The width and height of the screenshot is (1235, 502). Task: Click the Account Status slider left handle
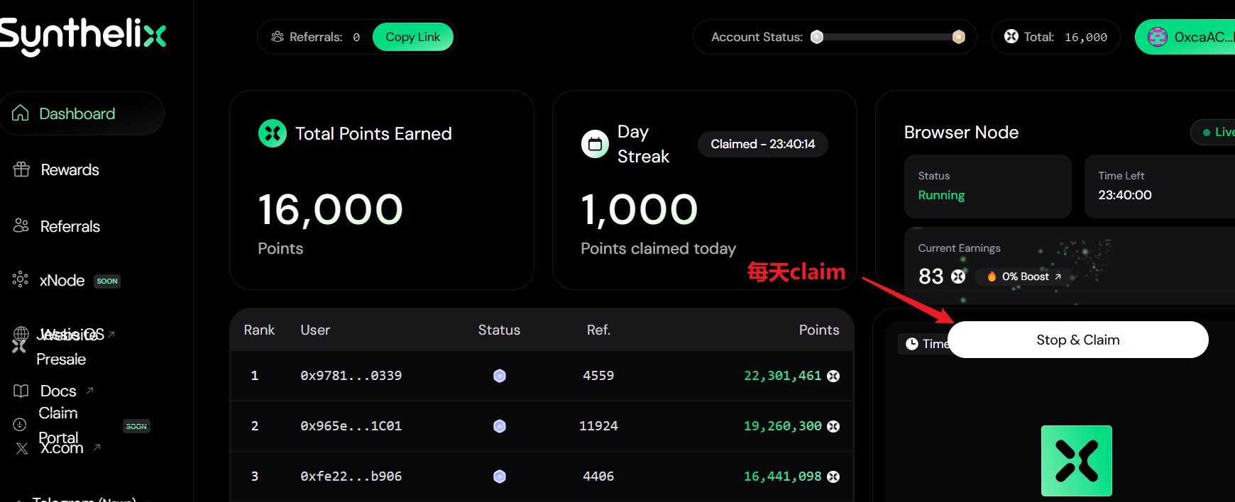pyautogui.click(x=817, y=37)
